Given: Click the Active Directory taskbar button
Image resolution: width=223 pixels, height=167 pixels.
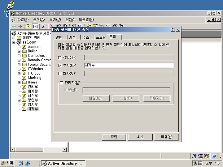Looking at the screenshot, I should tap(63, 164).
